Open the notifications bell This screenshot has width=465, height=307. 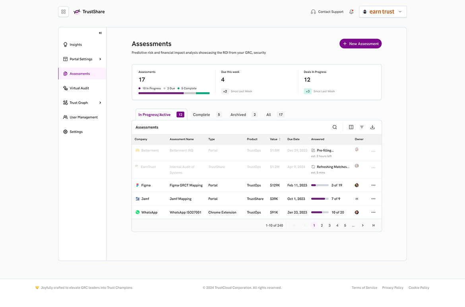coord(351,12)
